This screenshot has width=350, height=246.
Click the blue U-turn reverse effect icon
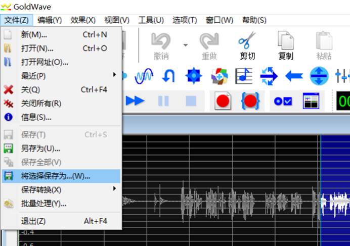(168, 76)
